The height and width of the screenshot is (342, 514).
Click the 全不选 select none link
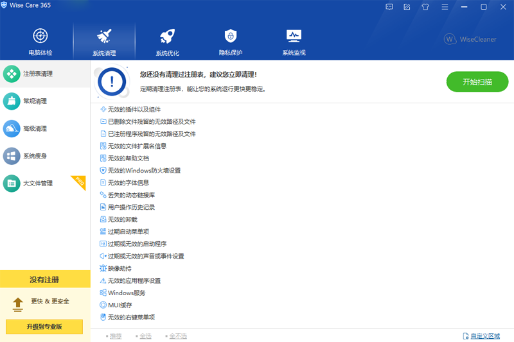point(177,336)
